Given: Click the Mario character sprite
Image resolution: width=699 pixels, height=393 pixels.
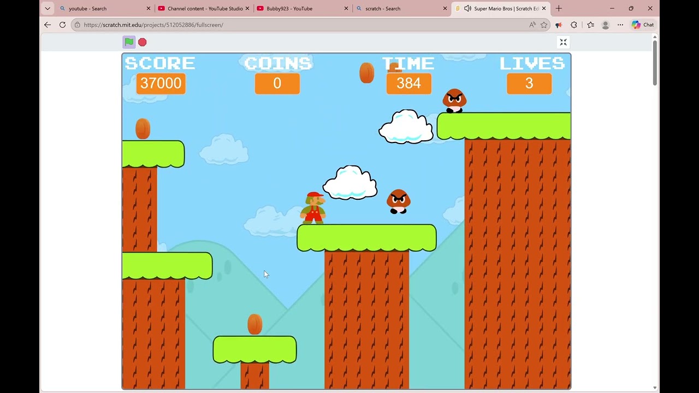Looking at the screenshot, I should tap(313, 208).
